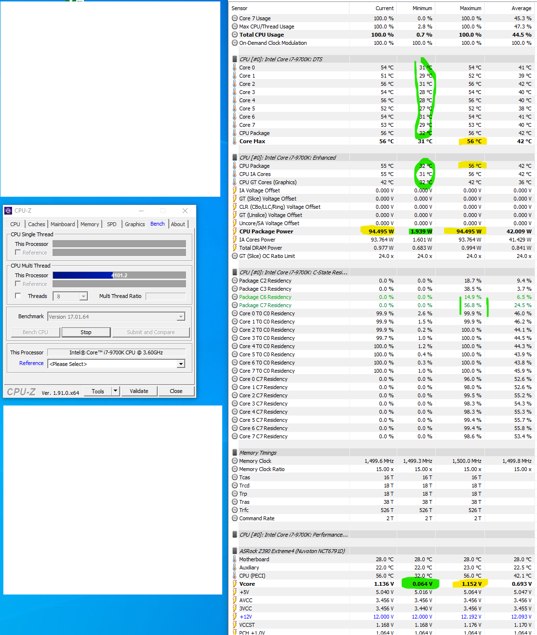The image size is (537, 635).
Task: Click the lightning icon beside Total DRAM Power
Action: [x=235, y=248]
